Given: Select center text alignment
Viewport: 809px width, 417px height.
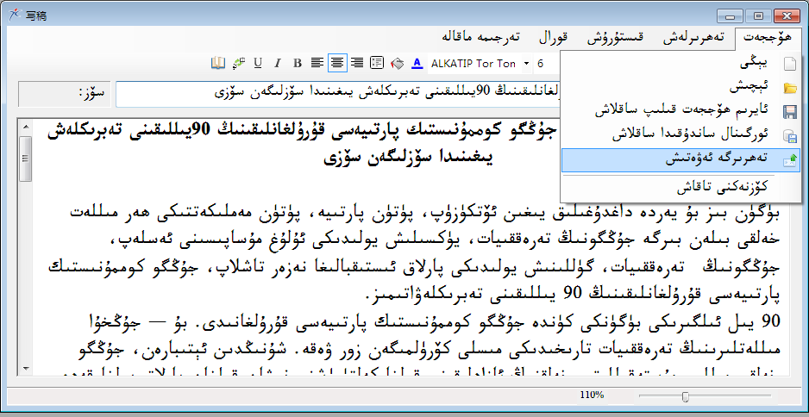Looking at the screenshot, I should (x=337, y=63).
